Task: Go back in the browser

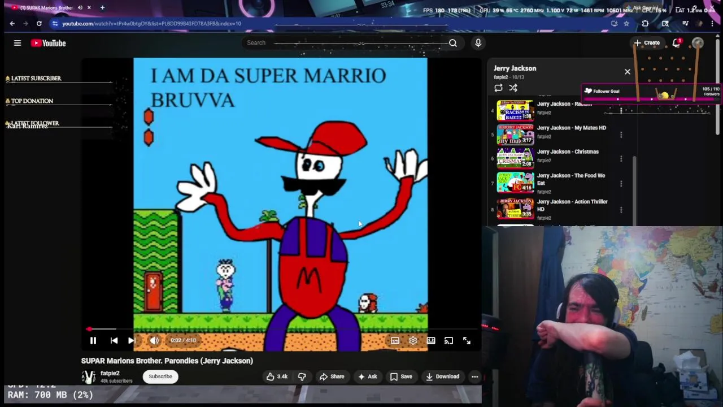Action: 12,24
